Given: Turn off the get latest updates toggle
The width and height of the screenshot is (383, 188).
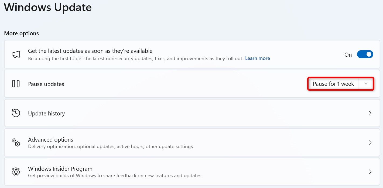Looking at the screenshot, I should [x=365, y=54].
